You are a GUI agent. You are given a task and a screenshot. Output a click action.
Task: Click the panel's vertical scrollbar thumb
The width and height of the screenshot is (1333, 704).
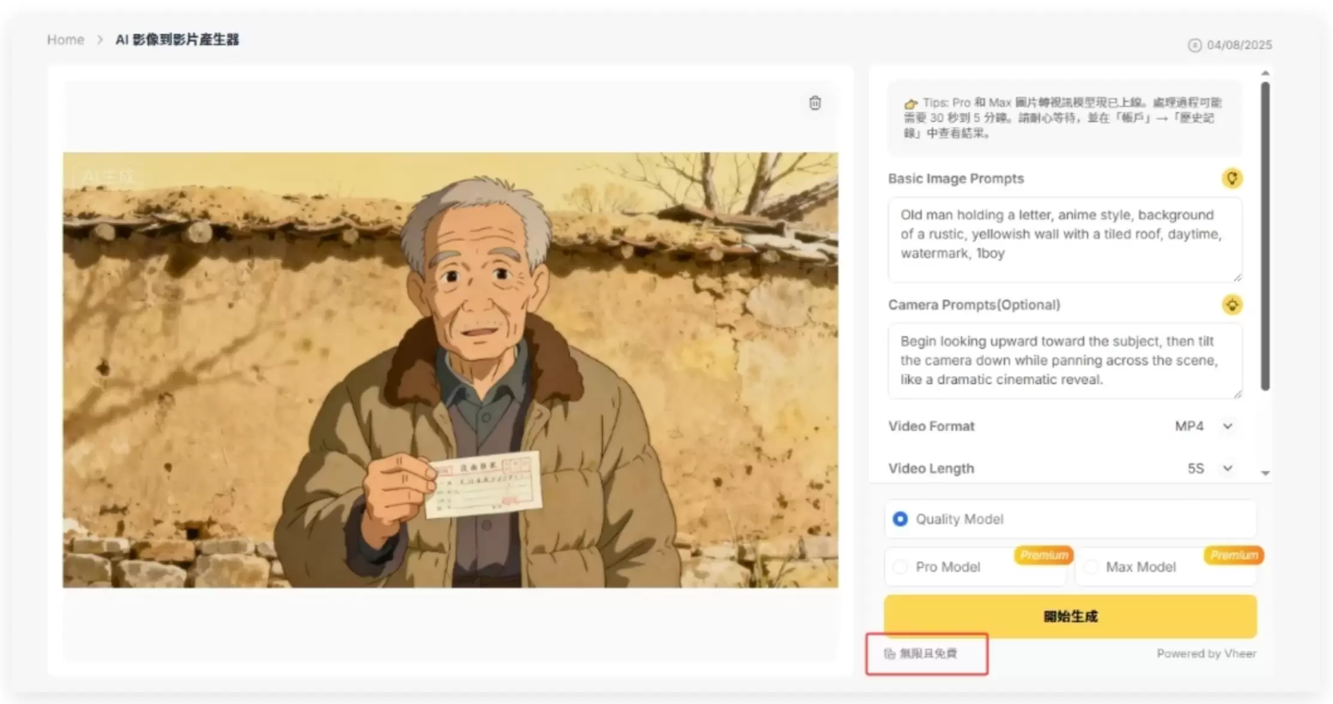(x=1265, y=236)
